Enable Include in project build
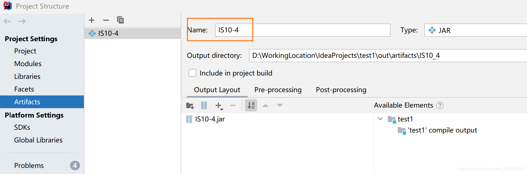Screen dimensions: 527x174 (x=192, y=73)
